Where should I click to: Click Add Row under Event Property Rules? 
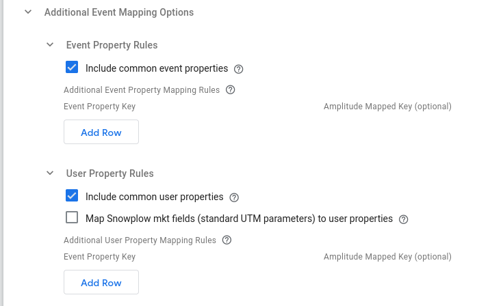tap(101, 133)
